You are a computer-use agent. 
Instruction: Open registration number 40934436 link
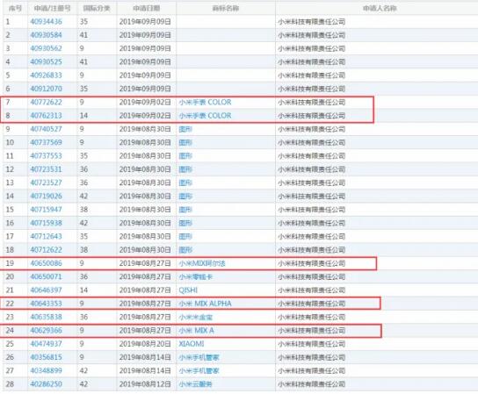pos(46,22)
